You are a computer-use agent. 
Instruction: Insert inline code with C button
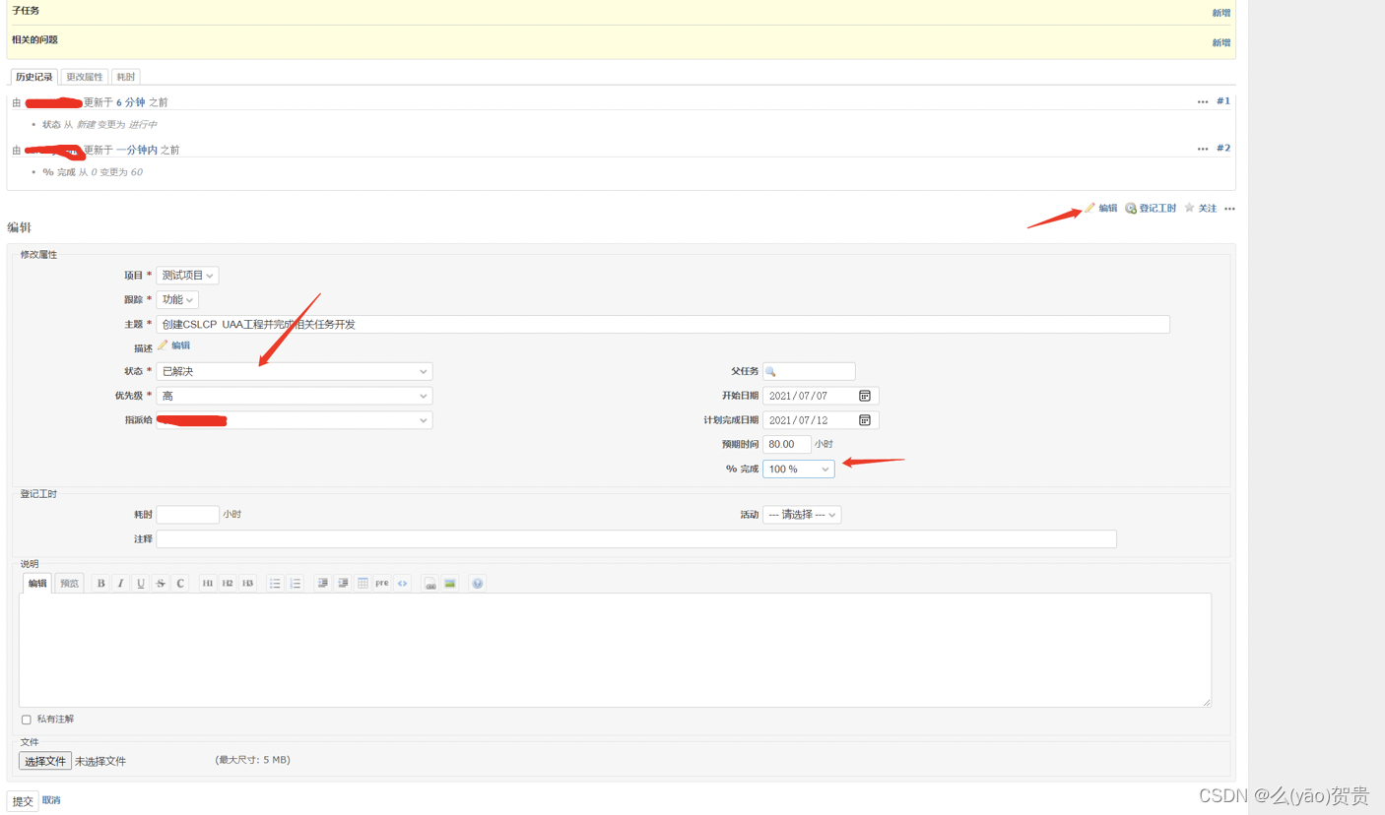tap(180, 584)
